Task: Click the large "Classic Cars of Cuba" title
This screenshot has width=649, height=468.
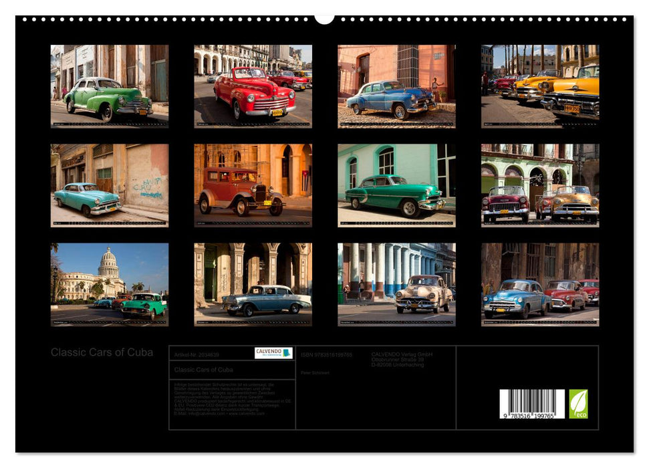Action: point(102,352)
